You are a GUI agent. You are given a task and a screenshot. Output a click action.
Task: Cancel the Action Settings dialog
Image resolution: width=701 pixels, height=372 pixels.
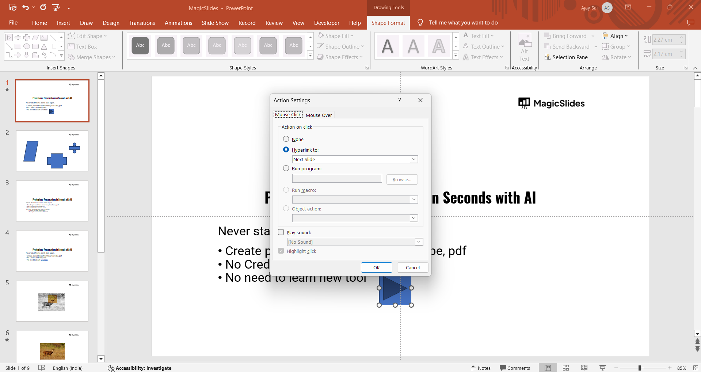412,267
